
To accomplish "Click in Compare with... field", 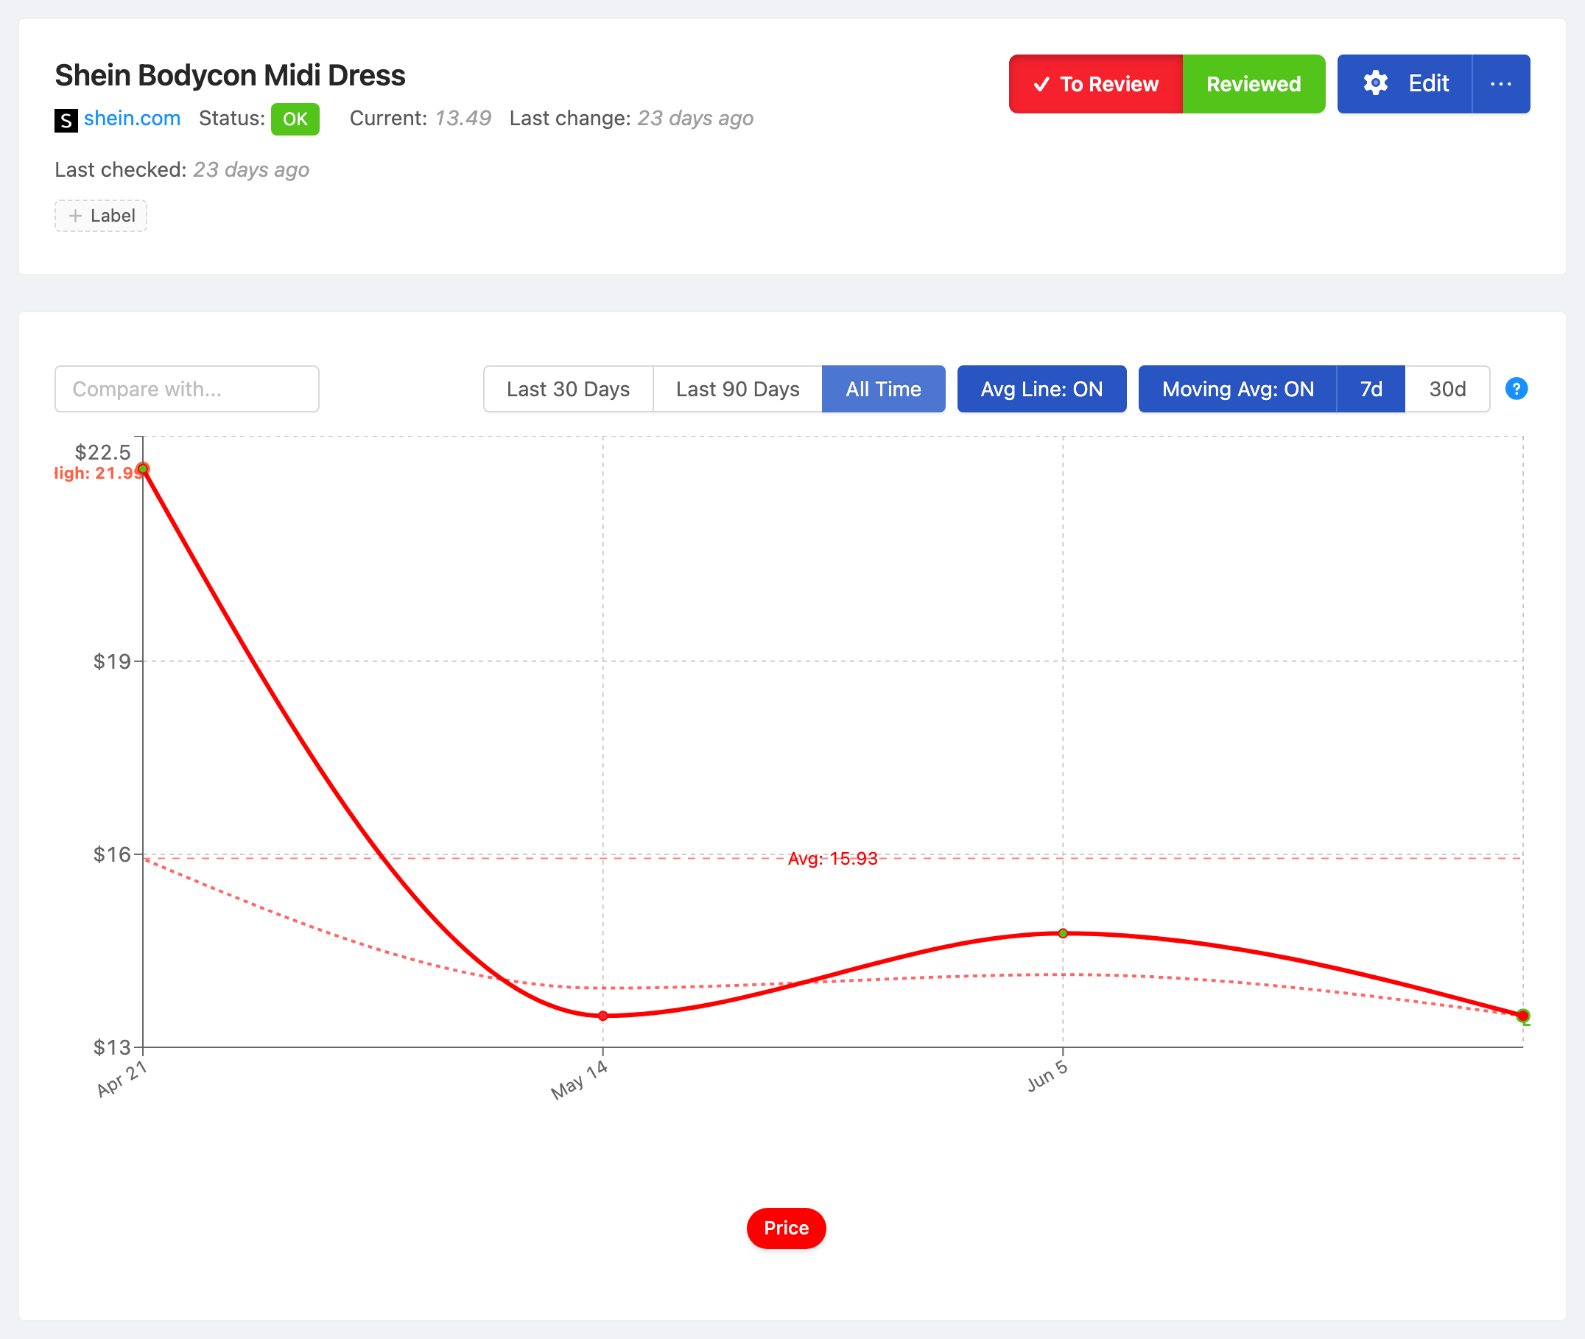I will [187, 389].
